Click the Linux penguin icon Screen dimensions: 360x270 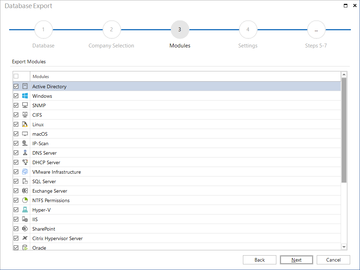click(25, 124)
